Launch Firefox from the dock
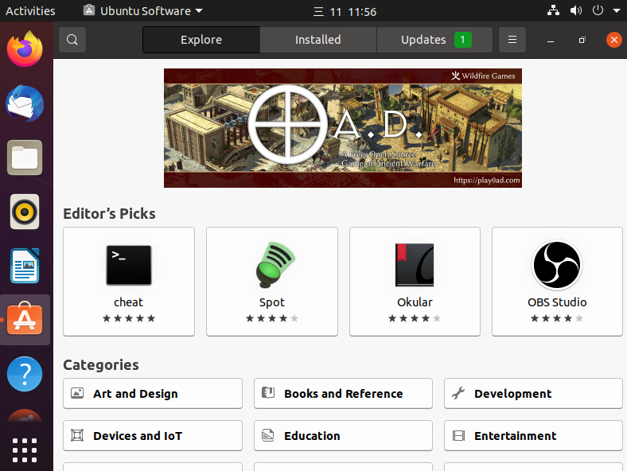Image resolution: width=627 pixels, height=471 pixels. tap(25, 49)
